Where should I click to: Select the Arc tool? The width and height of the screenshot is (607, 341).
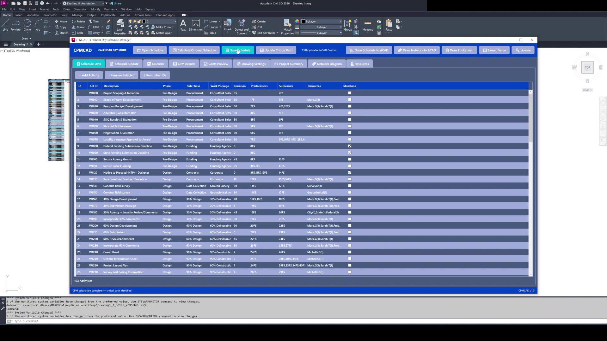tap(38, 25)
